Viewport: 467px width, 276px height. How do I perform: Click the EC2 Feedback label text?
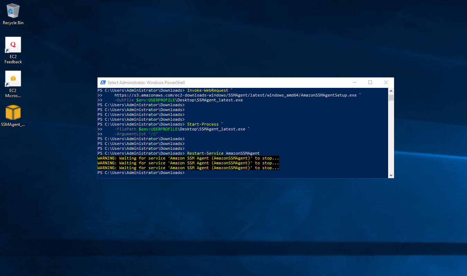pyautogui.click(x=13, y=59)
